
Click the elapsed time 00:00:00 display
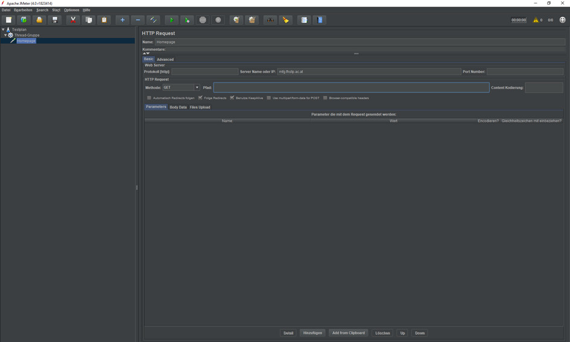pyautogui.click(x=518, y=20)
